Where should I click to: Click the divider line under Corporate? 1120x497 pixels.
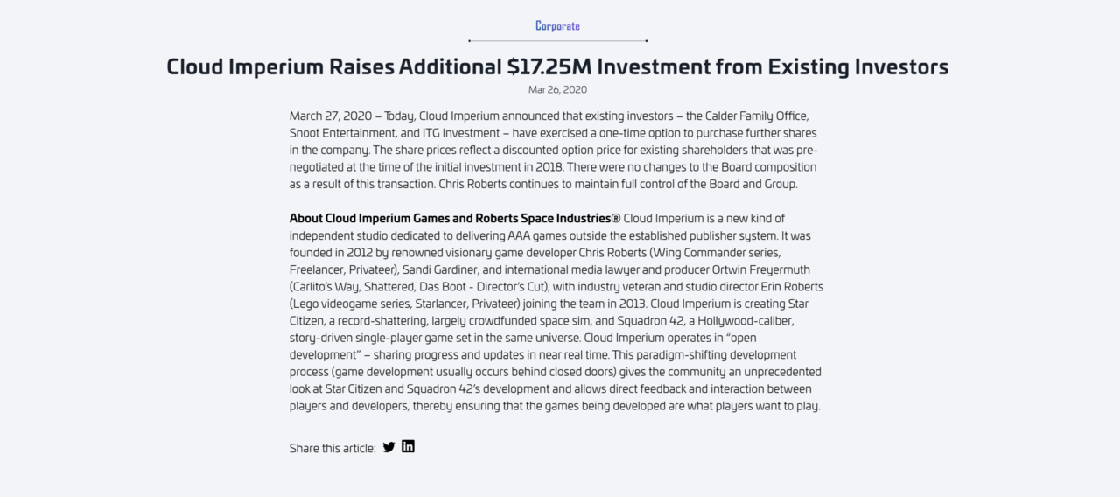tap(558, 40)
